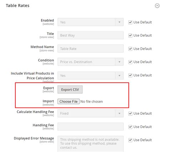Uncheck Use Default for Enabled
169x152 pixels.
(130, 22)
